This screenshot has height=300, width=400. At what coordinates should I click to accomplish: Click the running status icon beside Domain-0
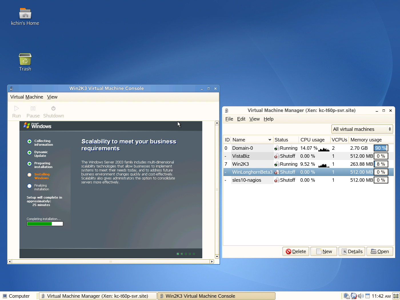coord(277,148)
